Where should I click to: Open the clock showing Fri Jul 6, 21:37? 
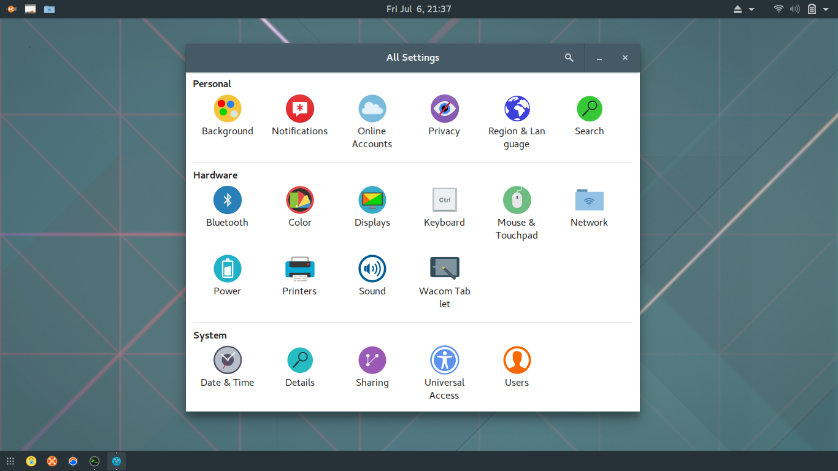(419, 9)
